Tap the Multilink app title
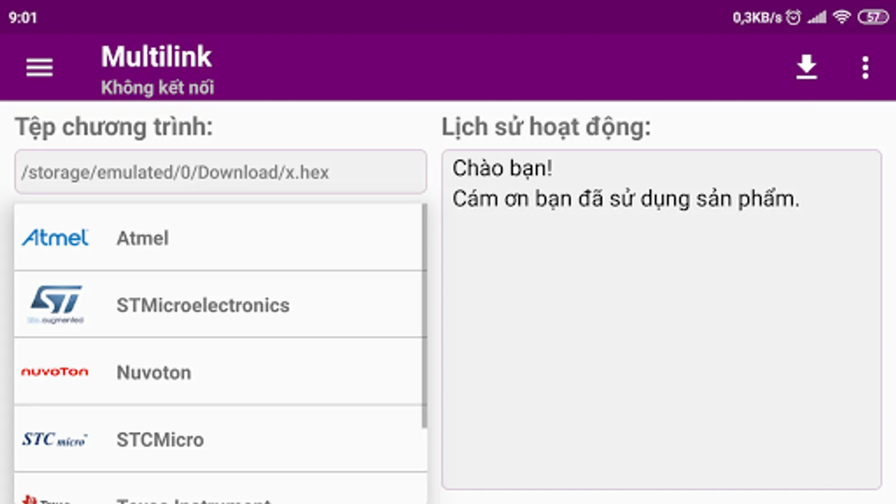The width and height of the screenshot is (896, 504). click(x=156, y=57)
